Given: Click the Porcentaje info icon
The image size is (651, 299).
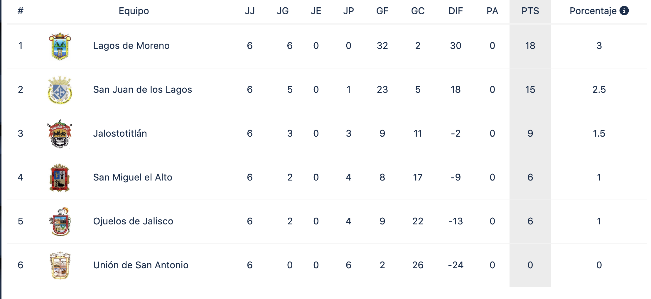Looking at the screenshot, I should point(624,11).
